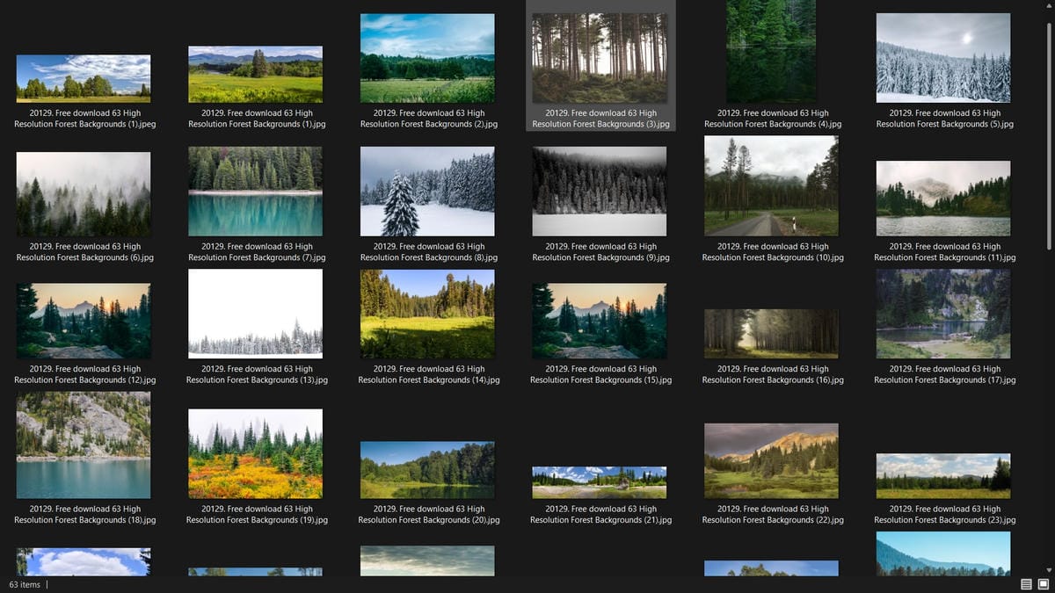Select file name label ending (9).jpg
Screen dimensions: 1055x593
point(600,252)
